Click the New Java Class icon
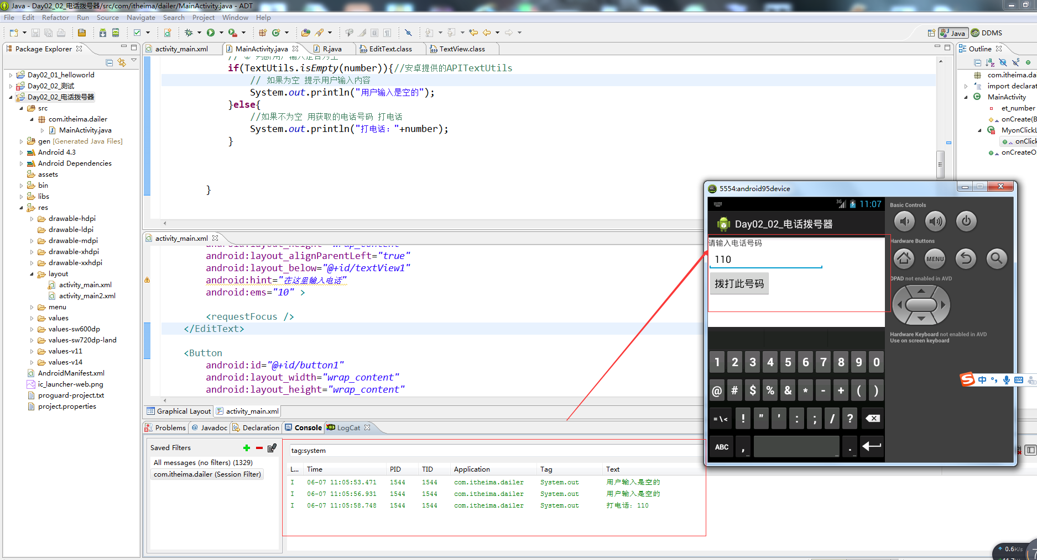 click(276, 33)
